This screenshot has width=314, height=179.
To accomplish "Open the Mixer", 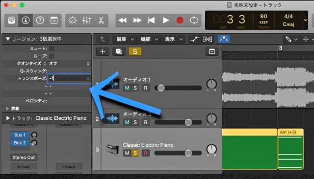I will tap(87, 20).
